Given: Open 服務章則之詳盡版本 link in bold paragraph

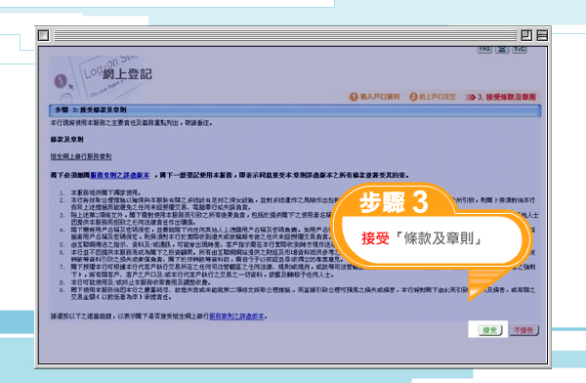Looking at the screenshot, I should [120, 175].
